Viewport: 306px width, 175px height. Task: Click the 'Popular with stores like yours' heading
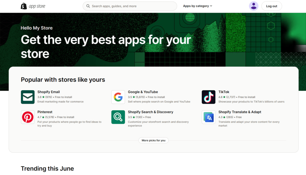(x=63, y=80)
